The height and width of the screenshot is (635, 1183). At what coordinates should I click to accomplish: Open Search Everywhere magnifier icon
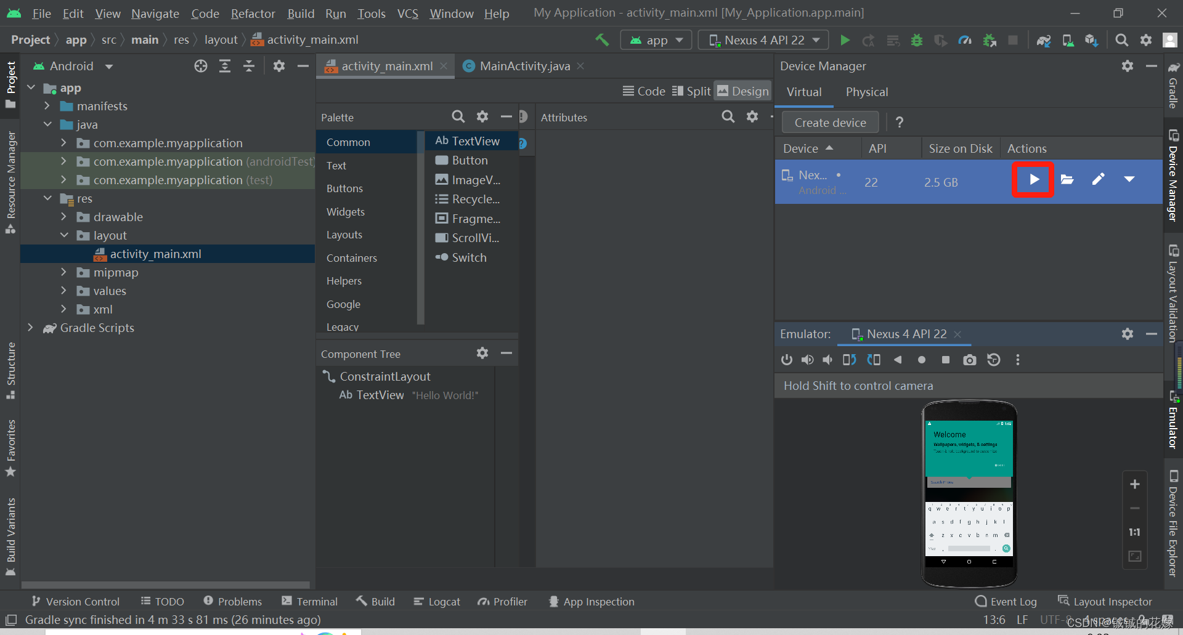pos(1122,40)
